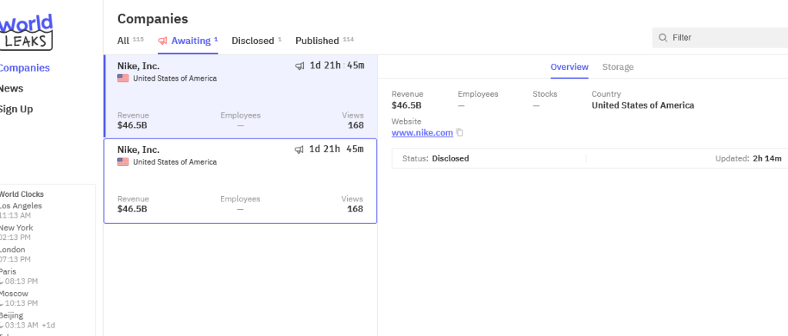The height and width of the screenshot is (336, 788).
Task: Select Companies in the left navigation
Action: [25, 68]
